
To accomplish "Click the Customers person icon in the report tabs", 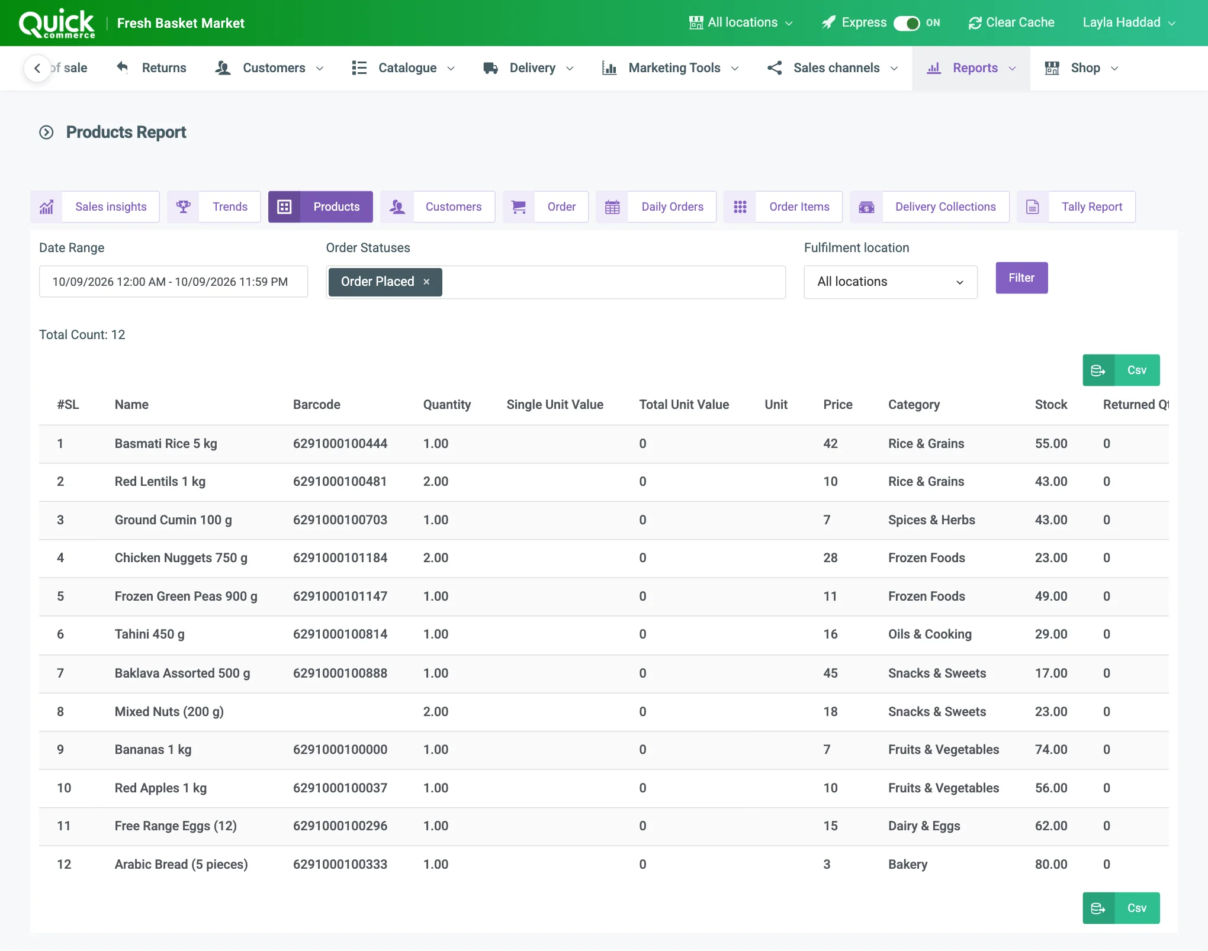I will click(x=397, y=207).
